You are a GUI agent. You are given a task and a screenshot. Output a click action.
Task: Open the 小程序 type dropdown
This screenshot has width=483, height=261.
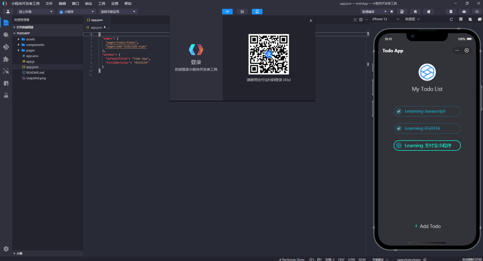(x=76, y=12)
